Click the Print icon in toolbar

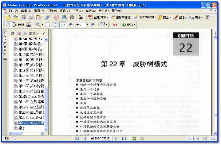point(31,17)
